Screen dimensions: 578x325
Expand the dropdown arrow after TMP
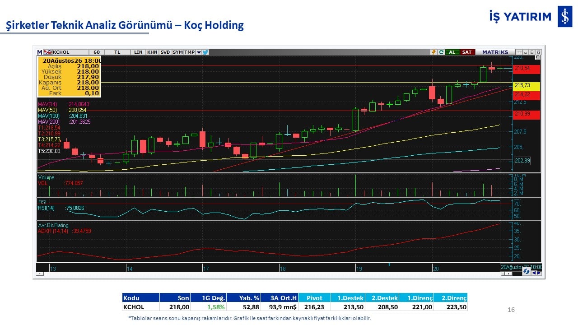[x=199, y=52]
